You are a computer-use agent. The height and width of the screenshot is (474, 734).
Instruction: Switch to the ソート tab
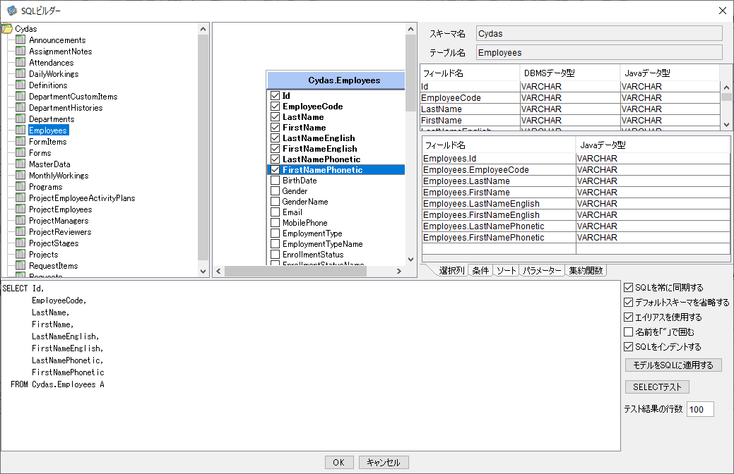click(x=506, y=271)
